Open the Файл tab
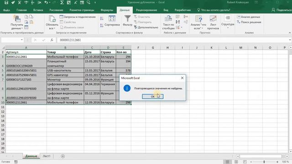 coord(6,10)
